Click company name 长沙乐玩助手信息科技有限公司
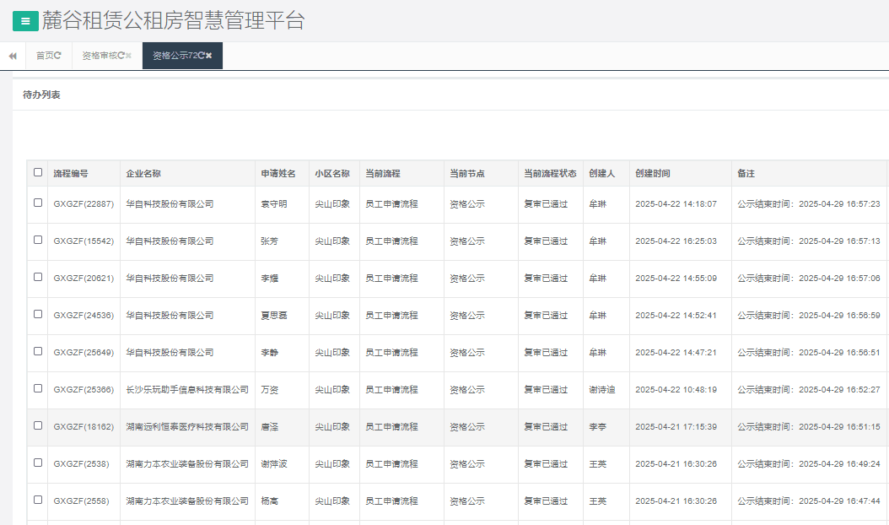The width and height of the screenshot is (889, 525). (x=187, y=390)
